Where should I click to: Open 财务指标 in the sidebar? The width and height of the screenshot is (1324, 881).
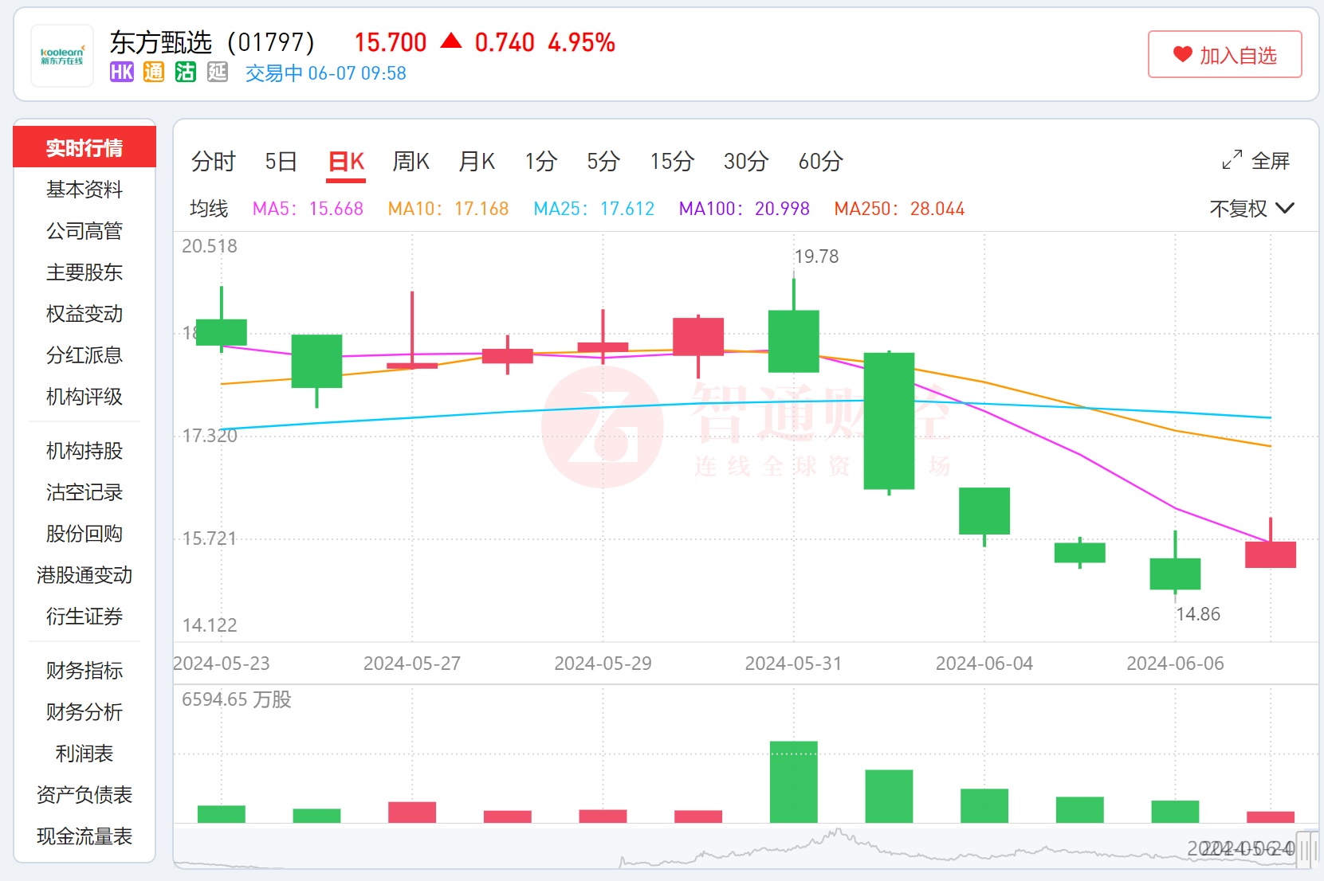[x=84, y=671]
